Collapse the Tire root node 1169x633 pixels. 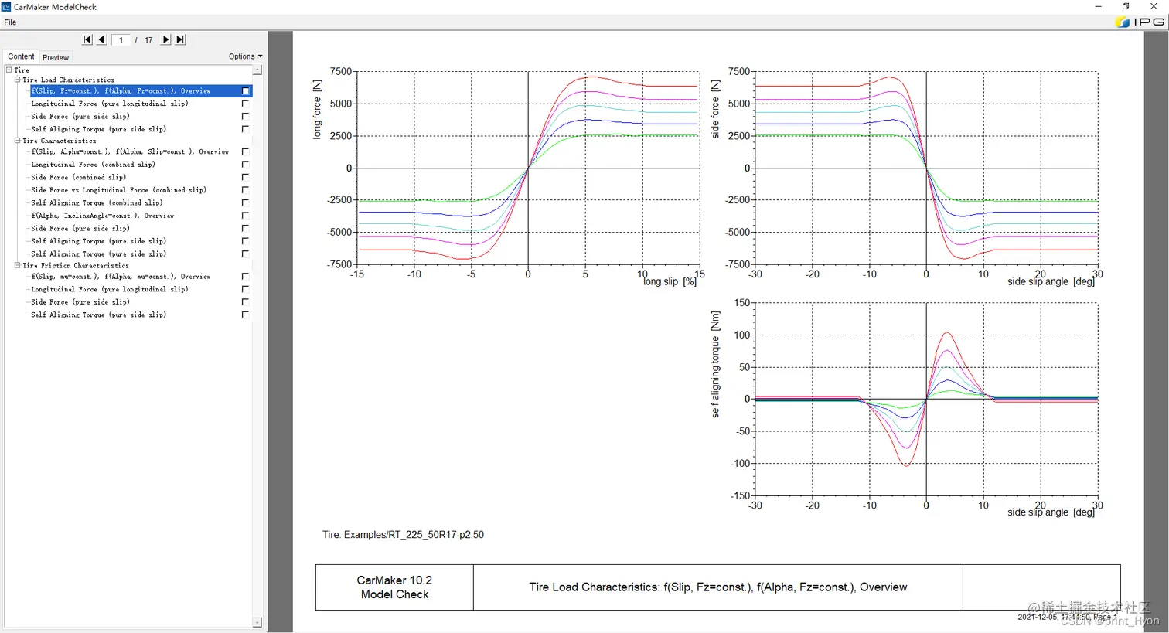(9, 70)
